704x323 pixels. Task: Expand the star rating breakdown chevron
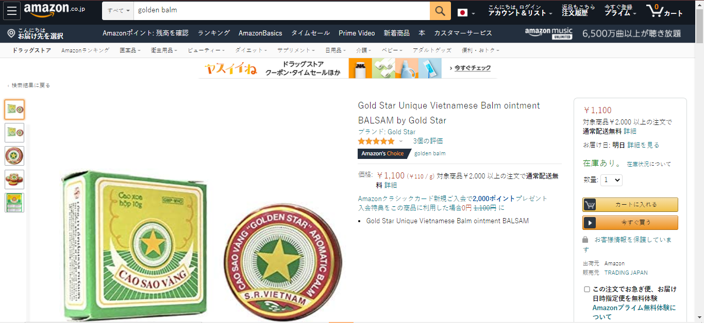[x=401, y=141]
